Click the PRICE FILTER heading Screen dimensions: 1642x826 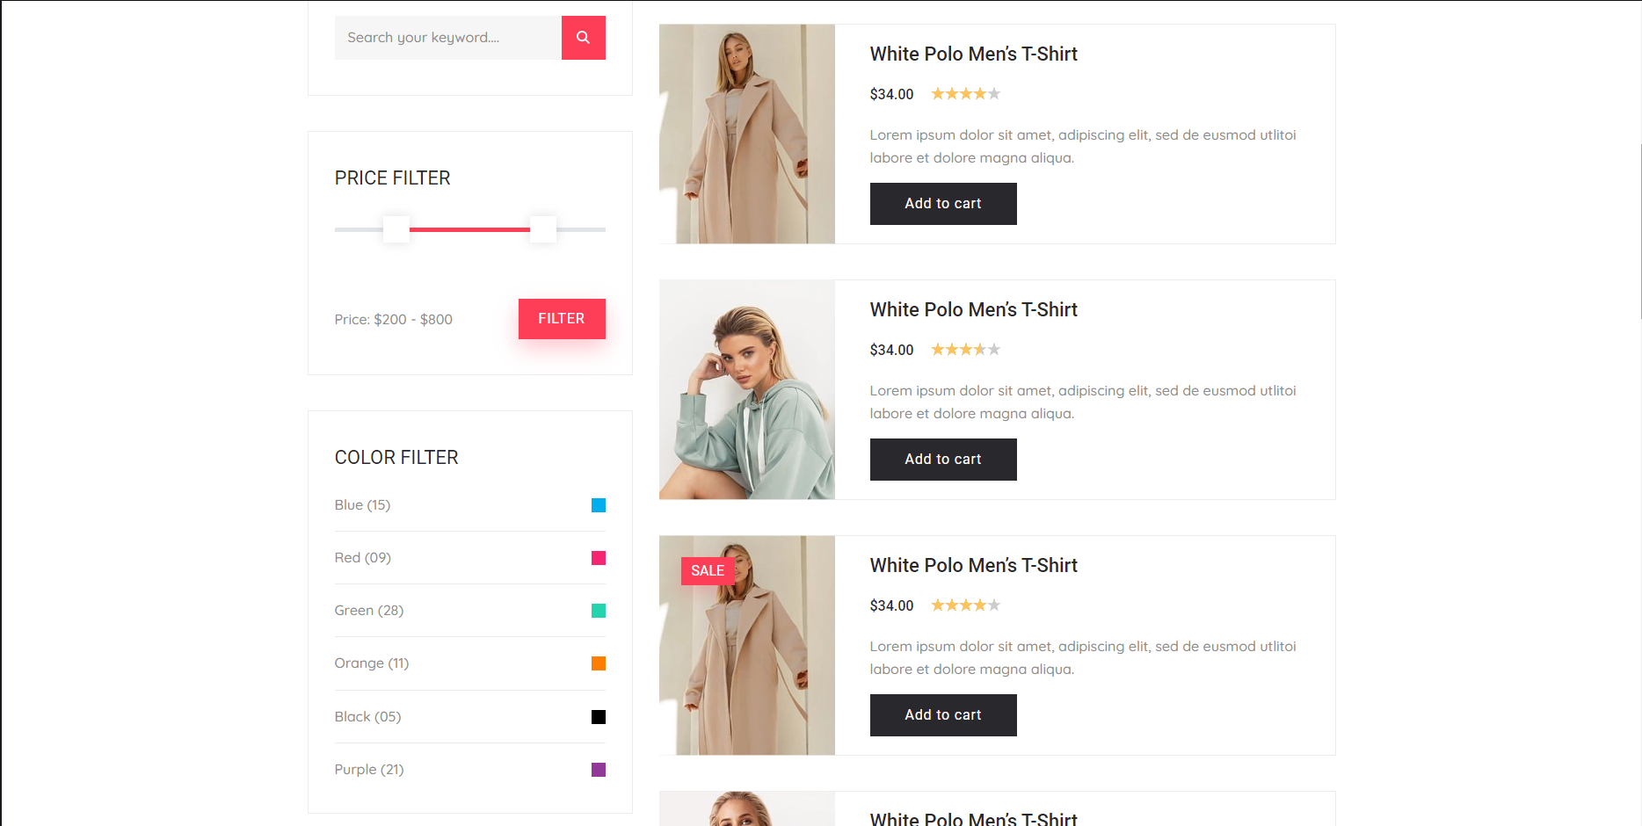click(392, 178)
